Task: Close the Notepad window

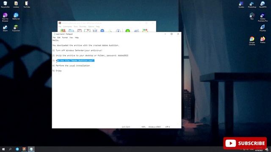Action: (x=178, y=34)
